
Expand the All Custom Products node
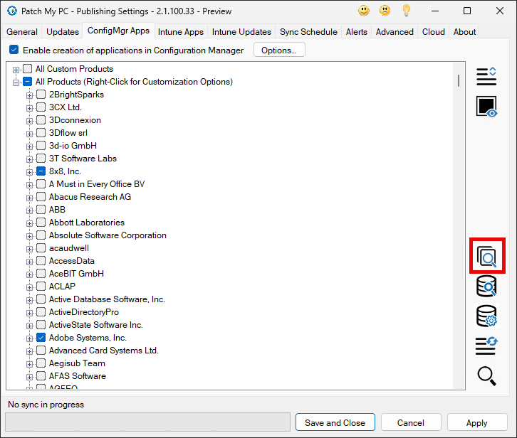pyautogui.click(x=16, y=69)
